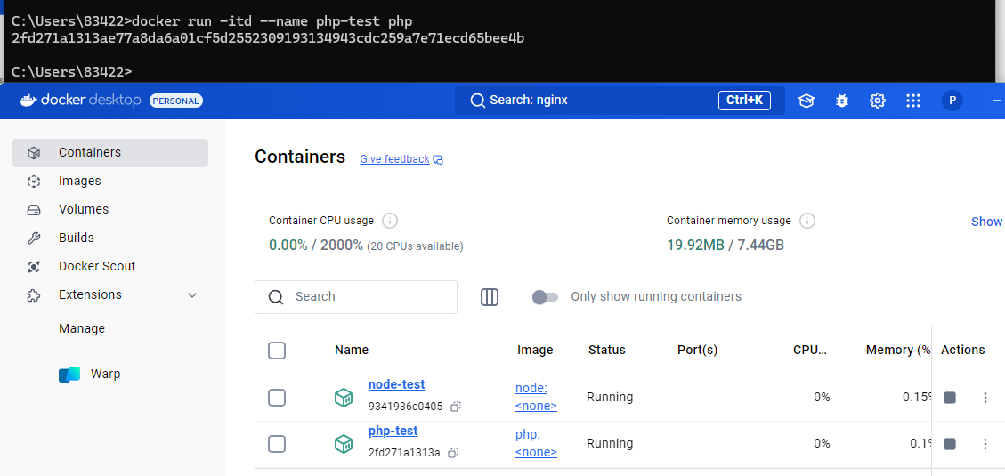Stop the node-test container
The width and height of the screenshot is (1005, 476).
(x=950, y=398)
